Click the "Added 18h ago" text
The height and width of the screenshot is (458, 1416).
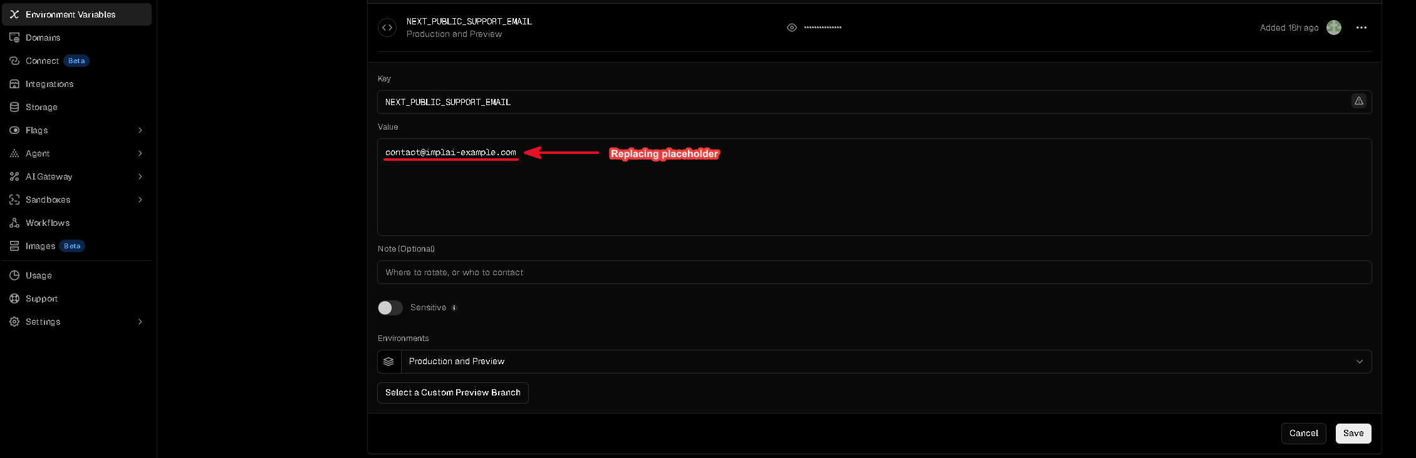[1289, 28]
